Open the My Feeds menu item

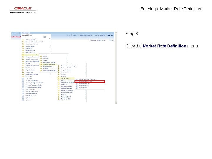click(28, 100)
